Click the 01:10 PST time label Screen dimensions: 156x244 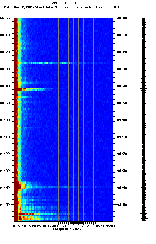tap(5, 137)
